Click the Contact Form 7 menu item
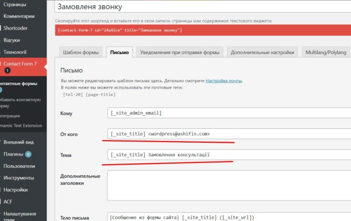 pos(21,64)
